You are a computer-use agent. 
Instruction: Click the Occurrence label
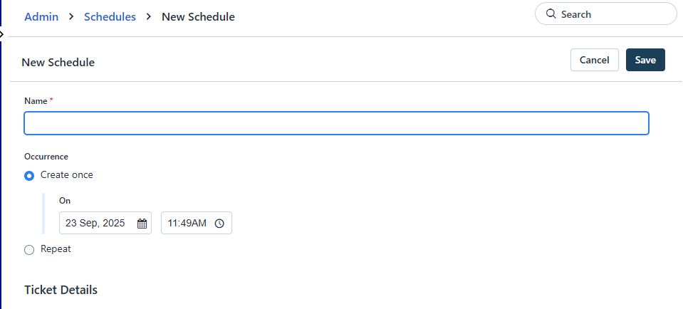pyautogui.click(x=46, y=156)
